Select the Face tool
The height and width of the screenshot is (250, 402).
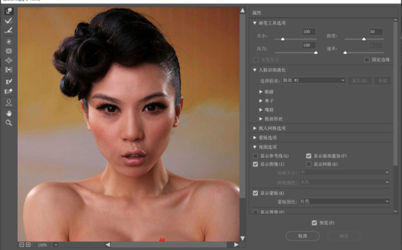pyautogui.click(x=9, y=102)
